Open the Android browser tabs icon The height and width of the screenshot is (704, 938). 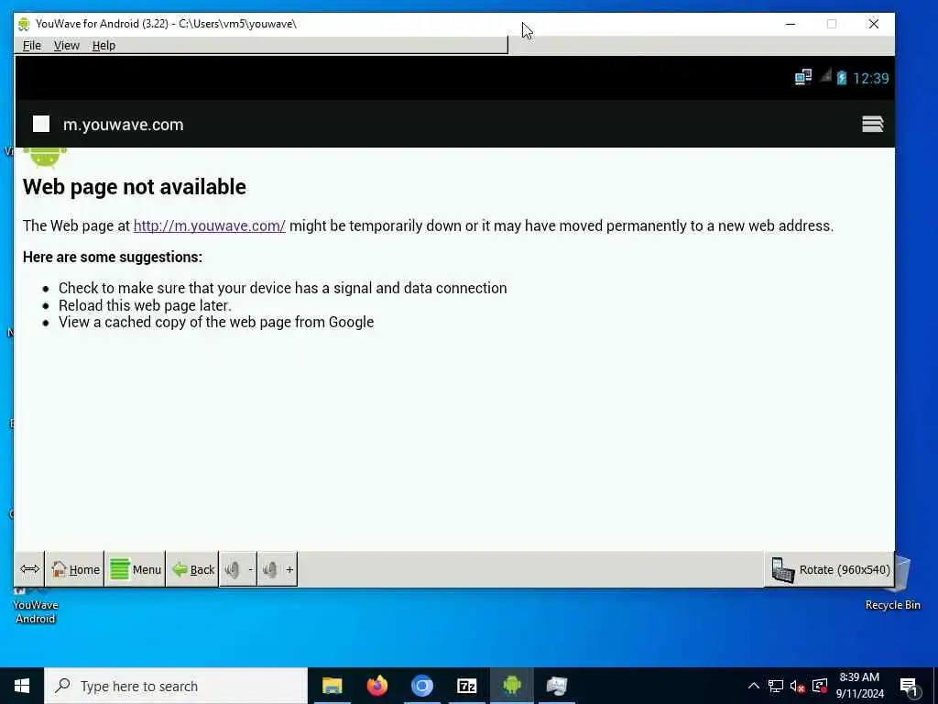[872, 124]
